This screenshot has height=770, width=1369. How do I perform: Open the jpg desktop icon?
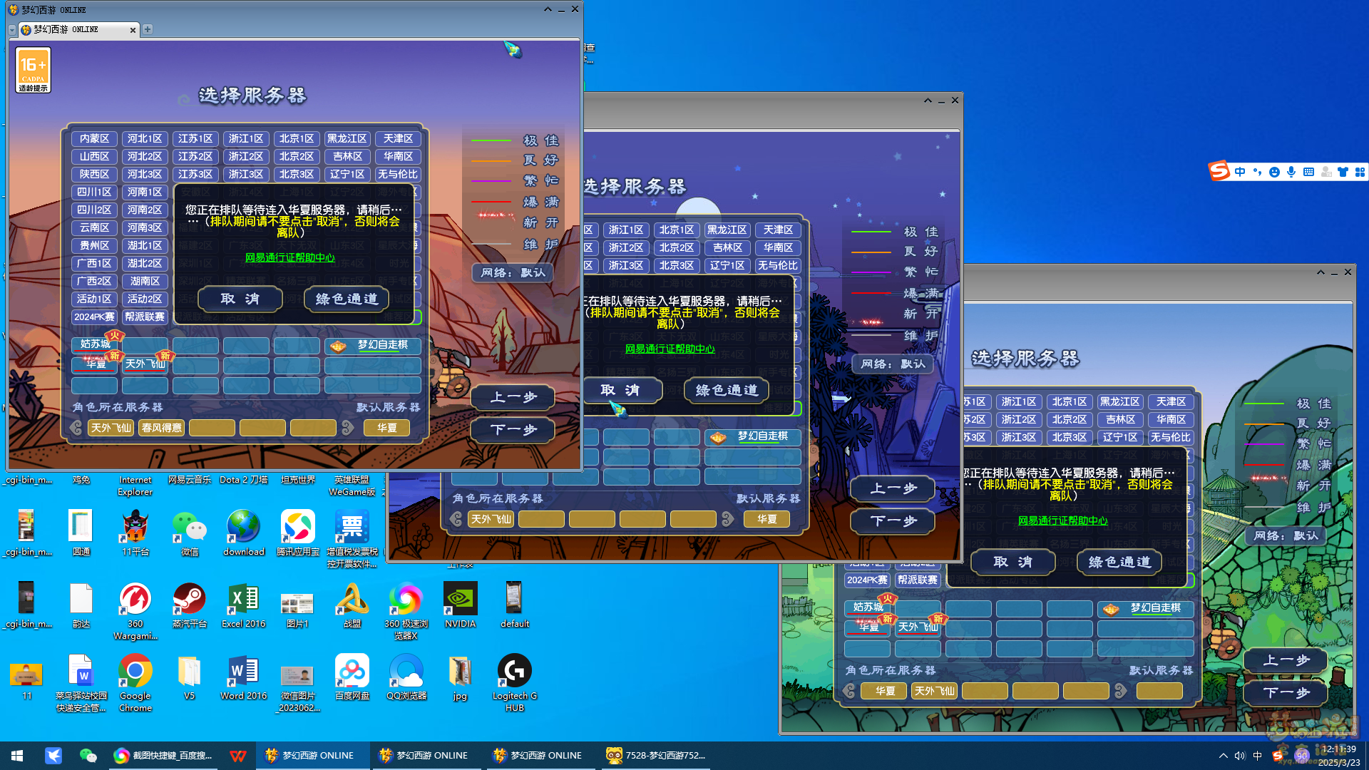coord(460,677)
